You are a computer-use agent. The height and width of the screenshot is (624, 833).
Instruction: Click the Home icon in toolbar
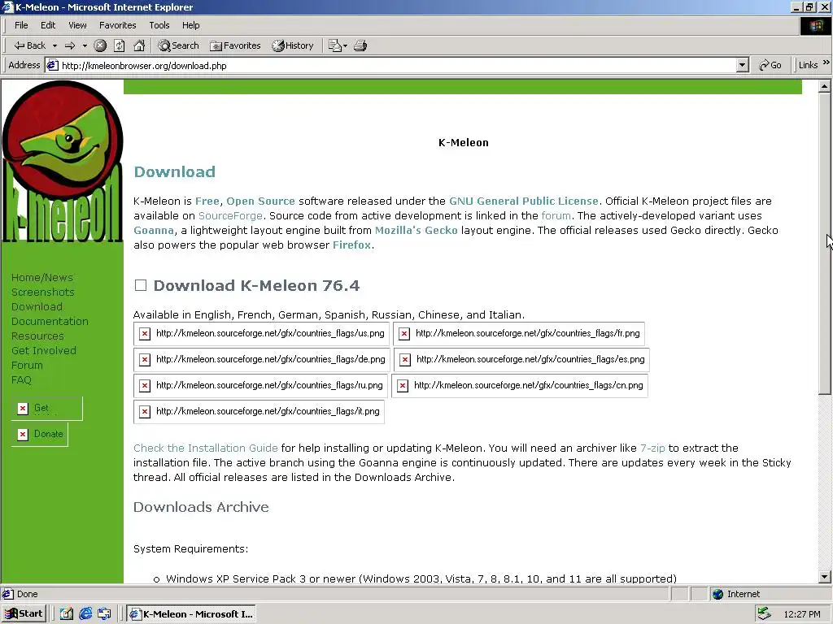coord(139,45)
